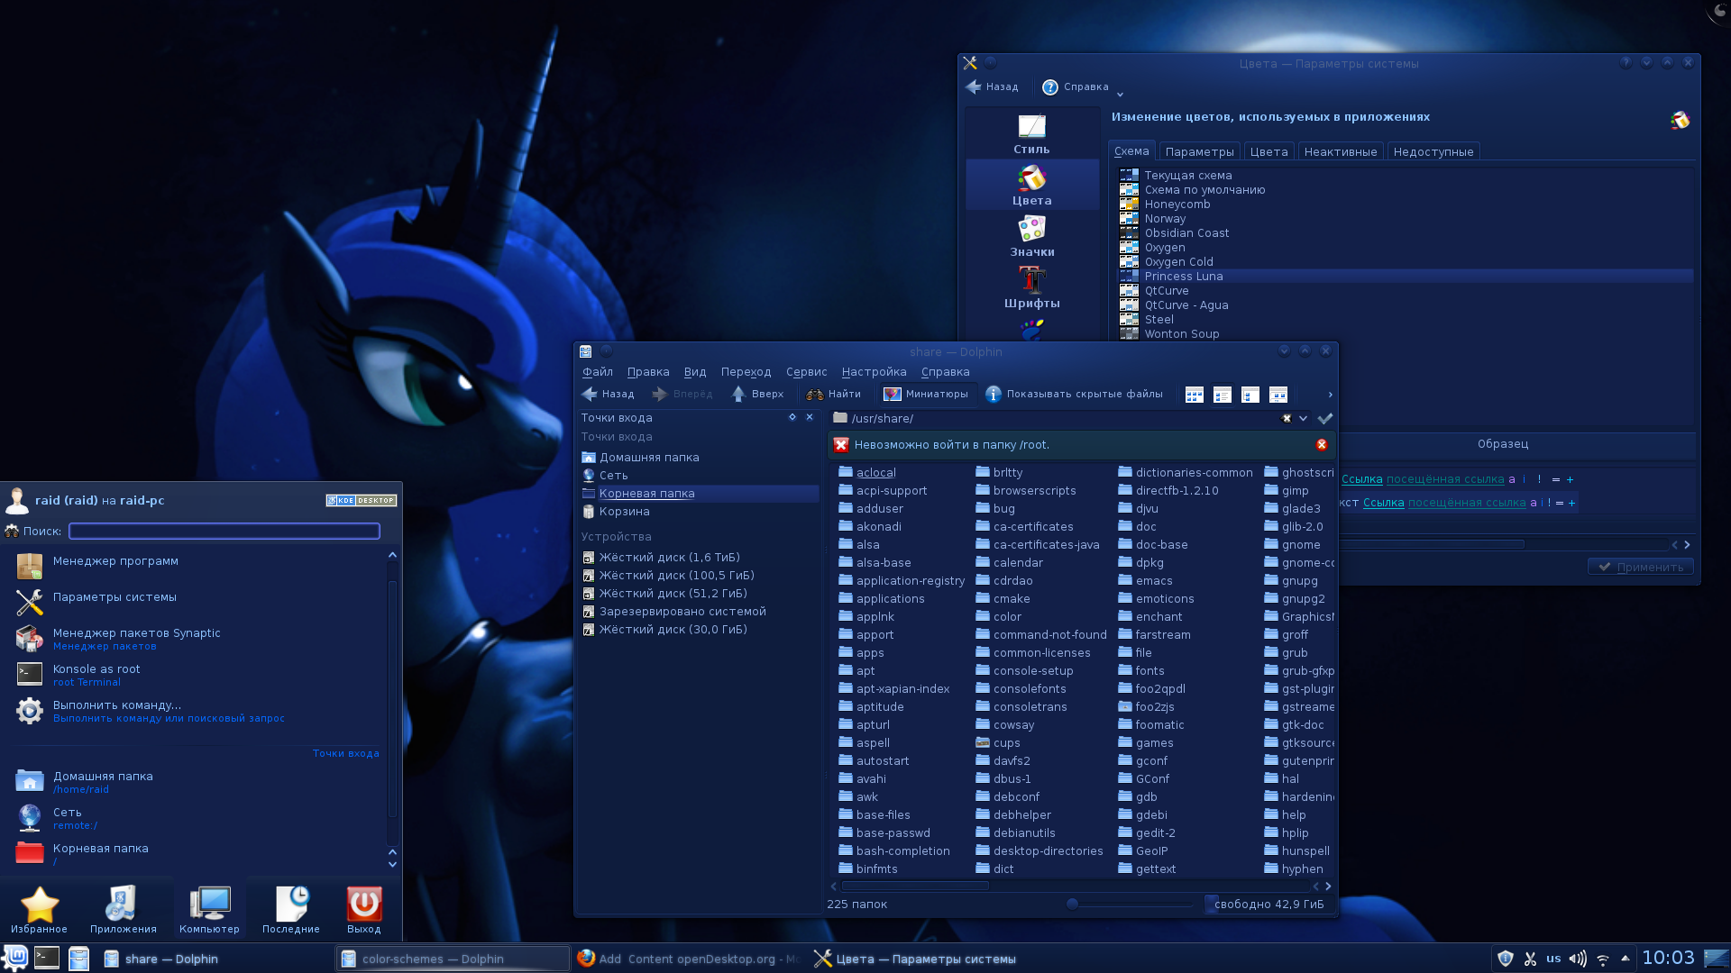Open Правка menu in Dolphin
The height and width of the screenshot is (973, 1731).
647,371
